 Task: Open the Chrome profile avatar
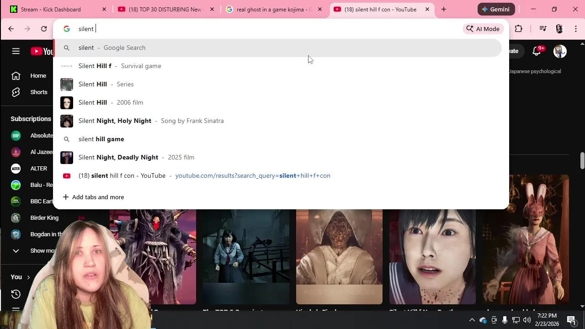coord(559,29)
